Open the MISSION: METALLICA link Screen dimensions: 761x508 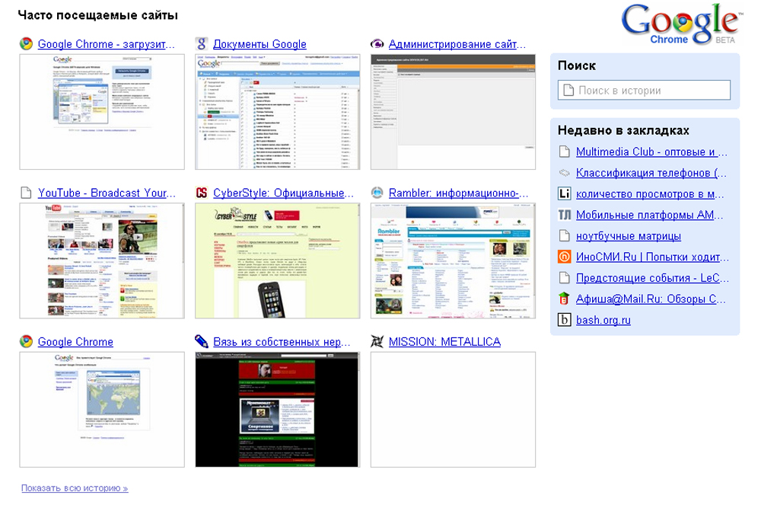pyautogui.click(x=444, y=342)
